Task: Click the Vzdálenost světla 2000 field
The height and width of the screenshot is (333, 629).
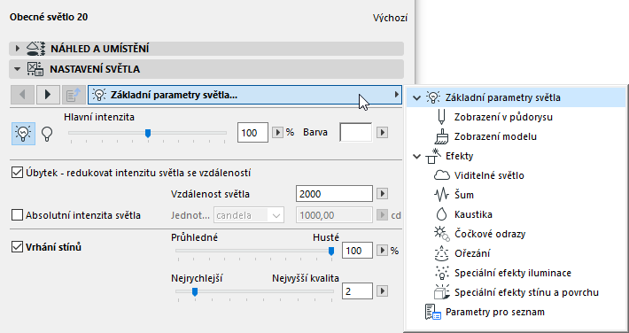Action: pos(334,194)
